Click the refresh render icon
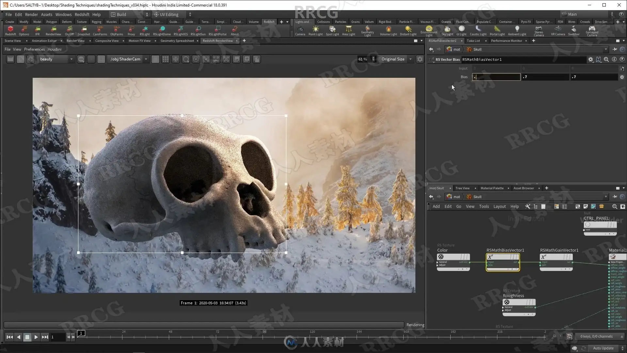Viewport: 627px width, 353px height. 30,59
